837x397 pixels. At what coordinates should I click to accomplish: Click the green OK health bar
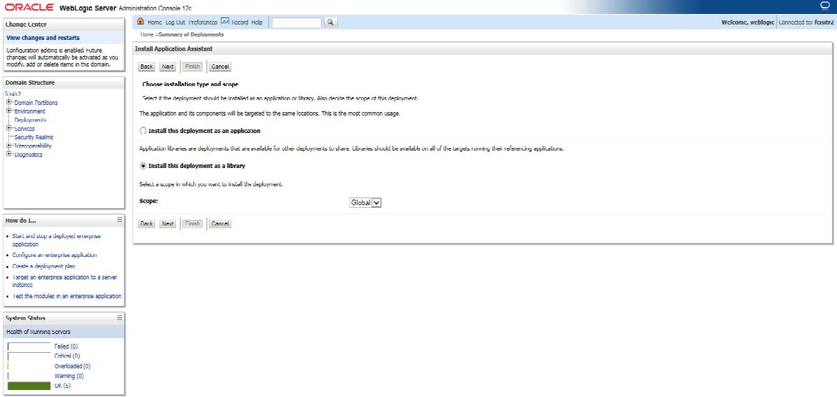(29, 386)
